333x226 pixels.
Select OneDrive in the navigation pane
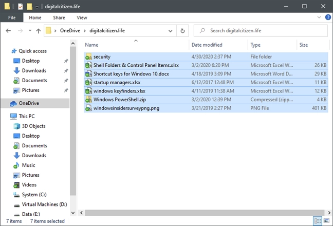click(x=29, y=103)
